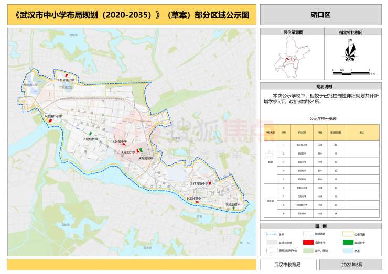This screenshot has width=388, height=274.
Task: Click the pale green 山体、绿地 legend swatch
Action: coord(308,250)
